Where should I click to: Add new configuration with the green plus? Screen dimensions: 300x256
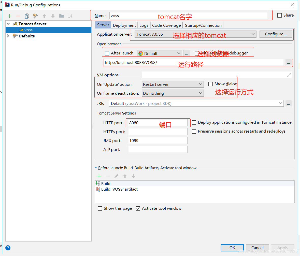click(x=10, y=16)
